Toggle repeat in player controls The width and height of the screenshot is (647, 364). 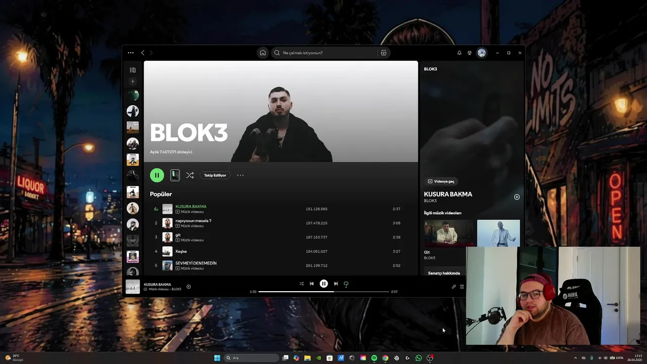(x=346, y=284)
